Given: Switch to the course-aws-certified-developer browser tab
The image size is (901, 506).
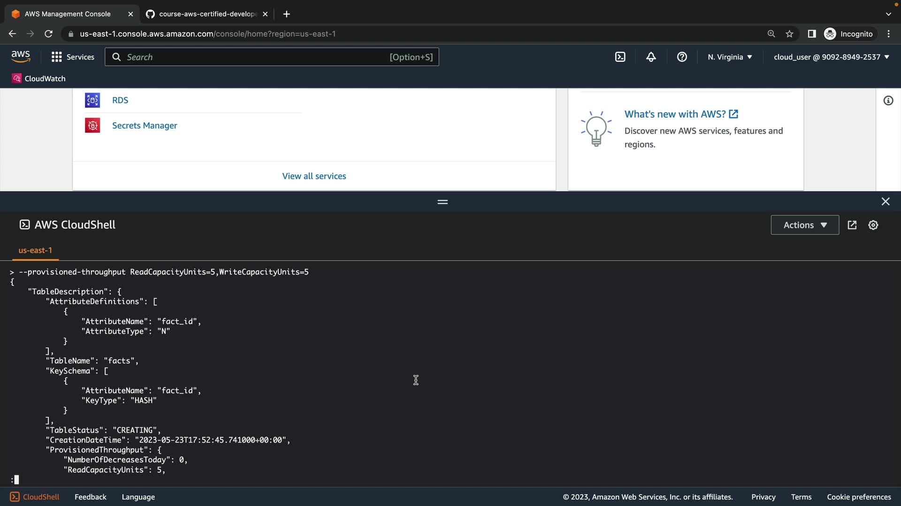Looking at the screenshot, I should (207, 14).
